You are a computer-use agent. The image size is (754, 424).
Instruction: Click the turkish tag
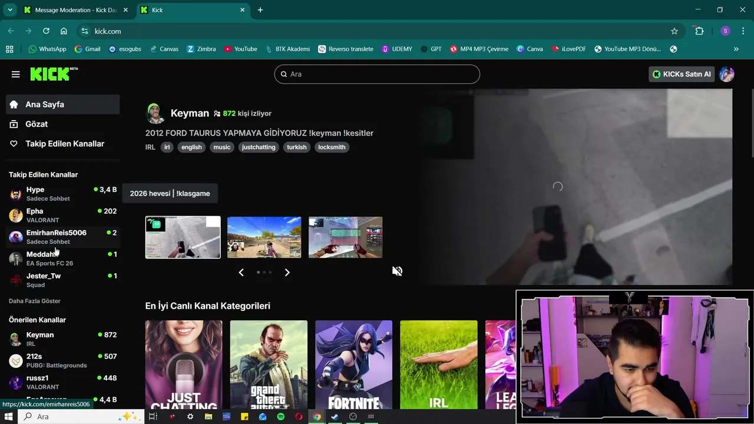coord(297,147)
